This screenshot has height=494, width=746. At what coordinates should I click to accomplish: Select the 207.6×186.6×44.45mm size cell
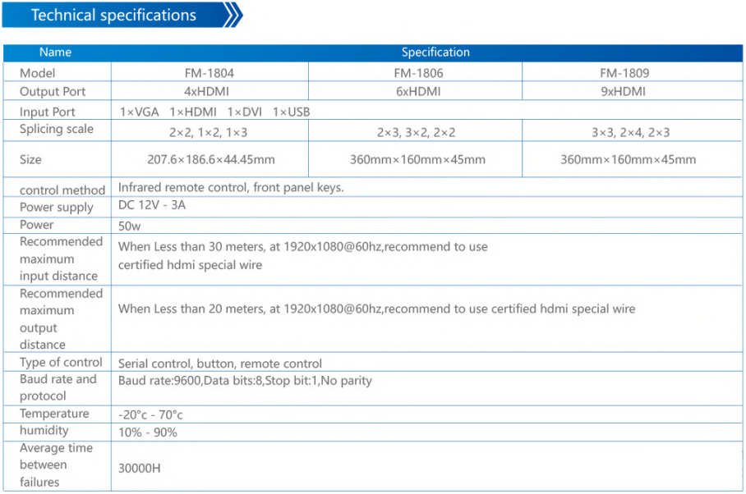[x=209, y=160]
